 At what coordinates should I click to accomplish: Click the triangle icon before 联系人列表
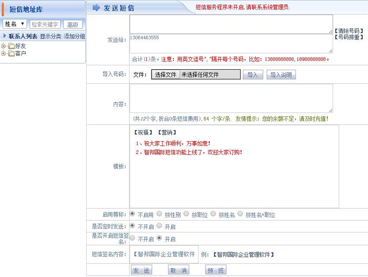(x=5, y=36)
